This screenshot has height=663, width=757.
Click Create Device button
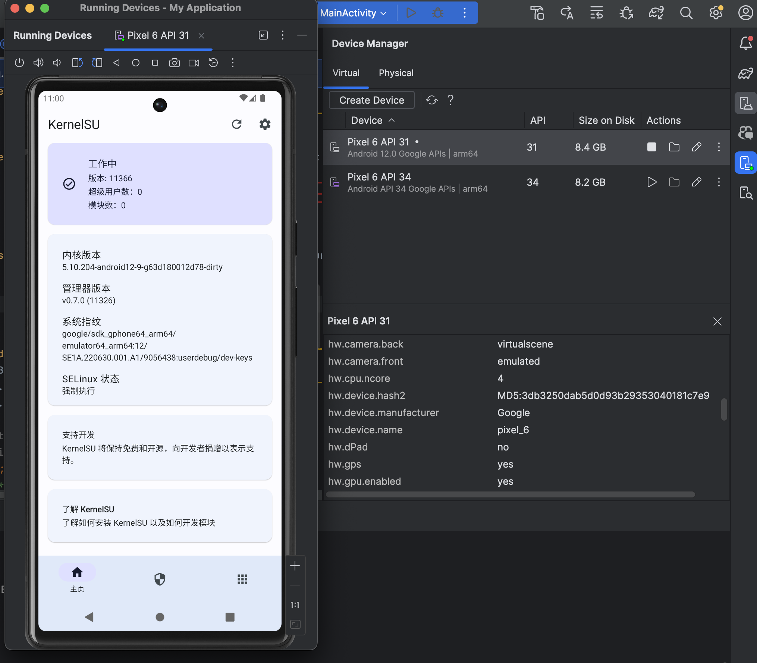(x=371, y=100)
